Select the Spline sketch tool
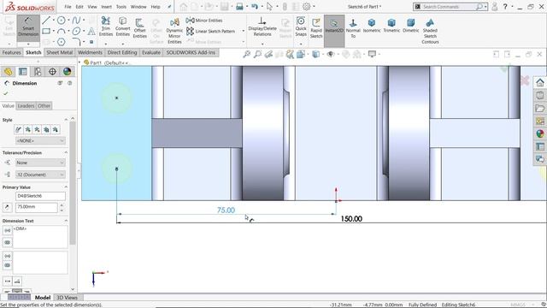The width and height of the screenshot is (547, 308). (76, 21)
